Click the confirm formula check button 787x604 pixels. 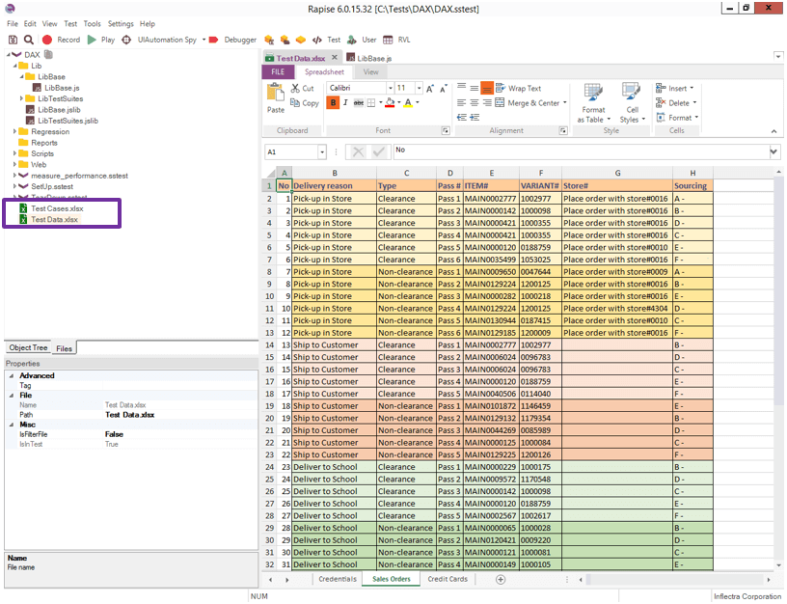(379, 151)
